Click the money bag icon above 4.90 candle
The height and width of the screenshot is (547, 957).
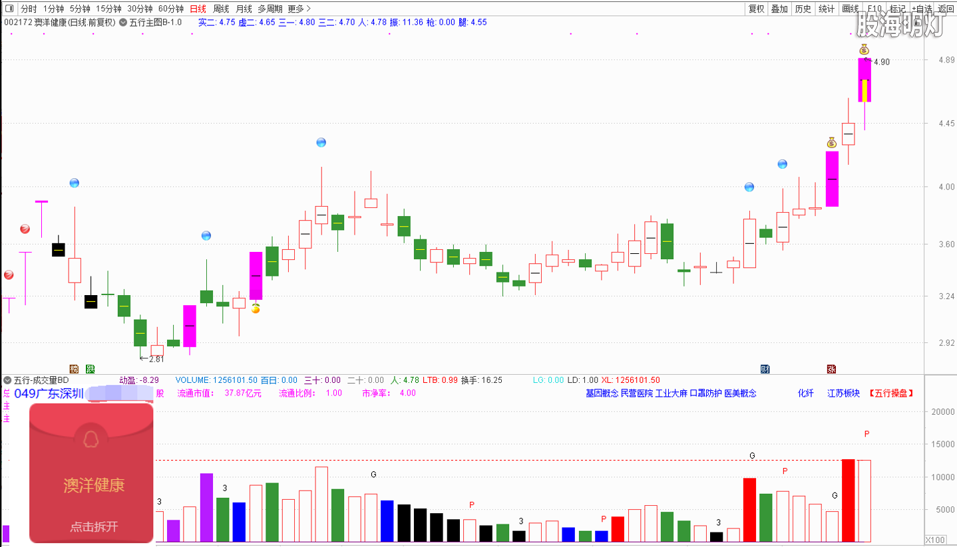[864, 49]
